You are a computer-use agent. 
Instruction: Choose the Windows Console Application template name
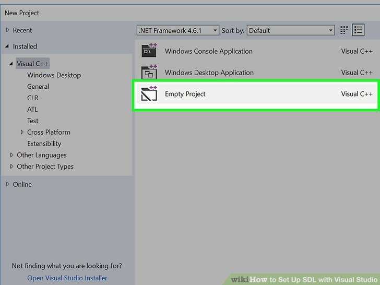[209, 51]
